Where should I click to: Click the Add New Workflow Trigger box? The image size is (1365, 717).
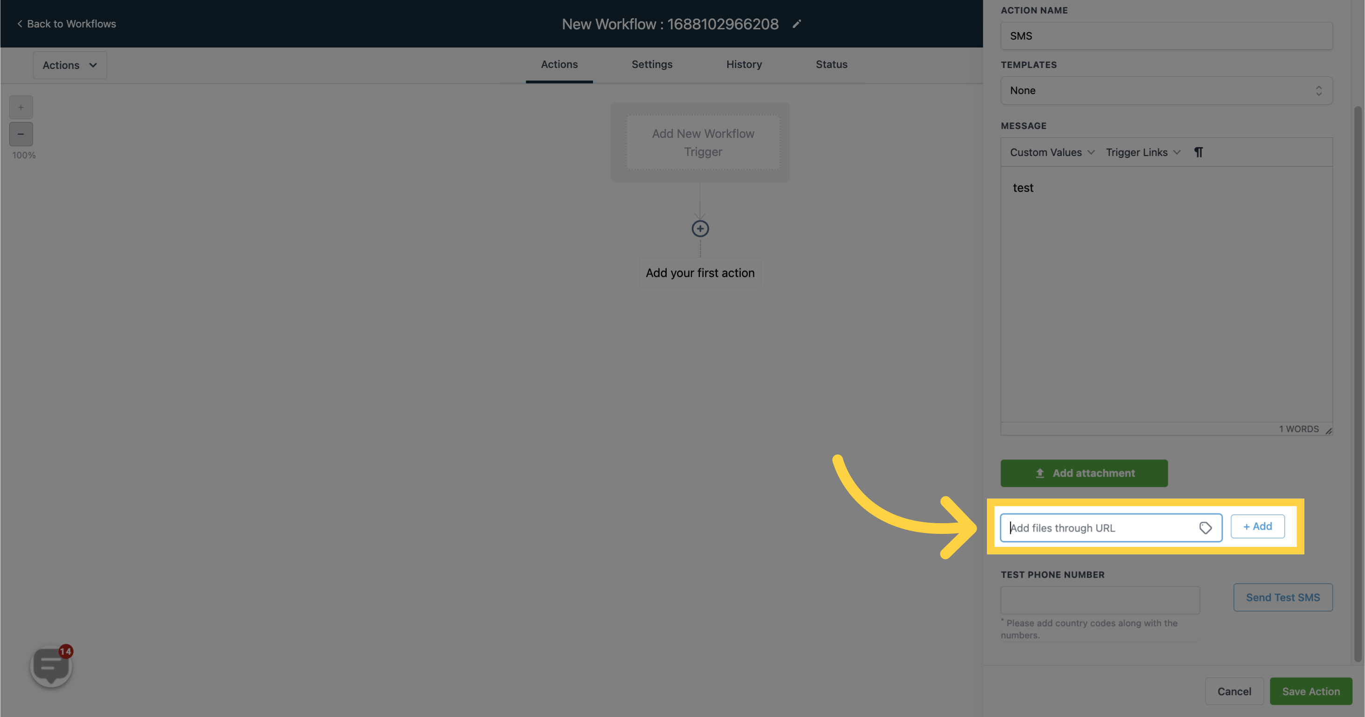click(703, 142)
